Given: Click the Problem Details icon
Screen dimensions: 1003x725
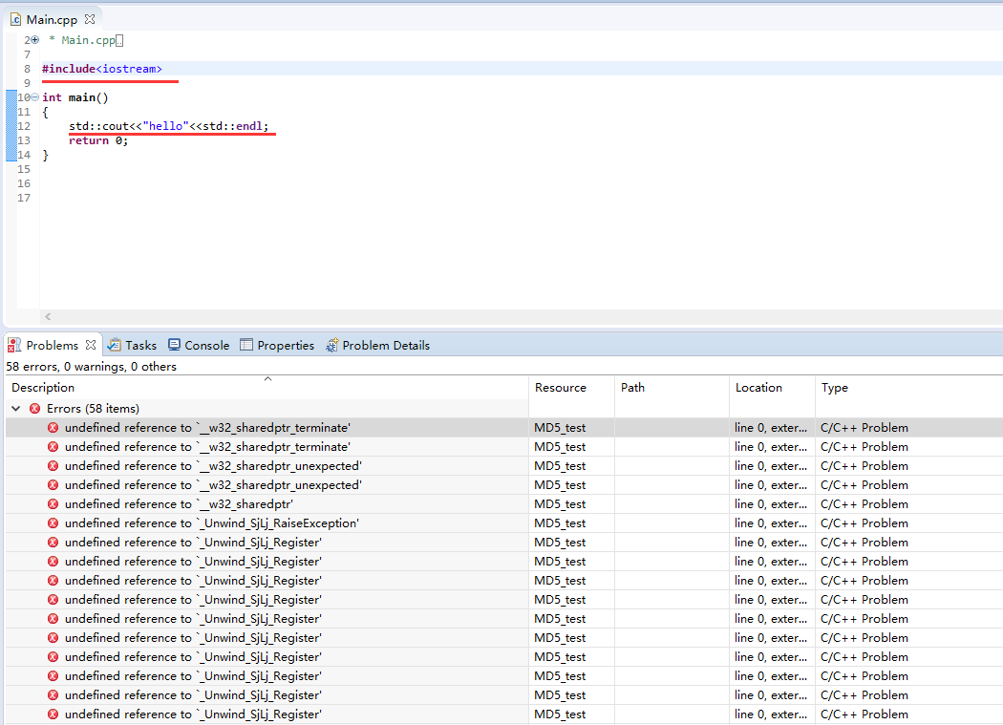Looking at the screenshot, I should tap(332, 345).
